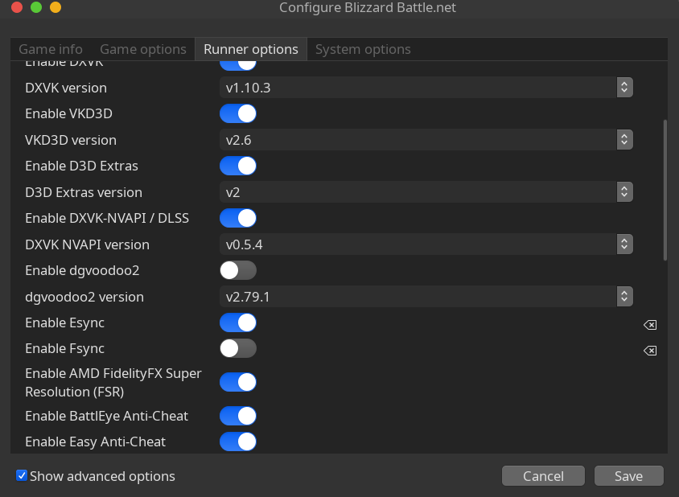Click the VKD3D version spinner arrows icon
The height and width of the screenshot is (497, 679).
(x=624, y=140)
